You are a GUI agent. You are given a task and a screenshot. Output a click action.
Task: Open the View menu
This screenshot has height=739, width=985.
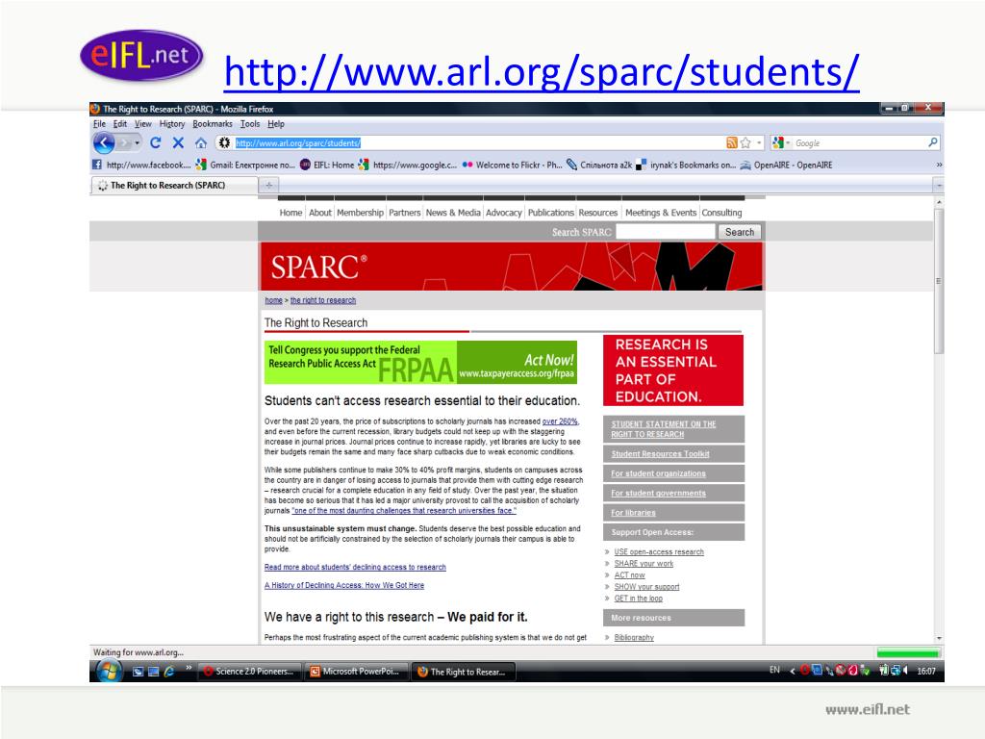click(142, 124)
